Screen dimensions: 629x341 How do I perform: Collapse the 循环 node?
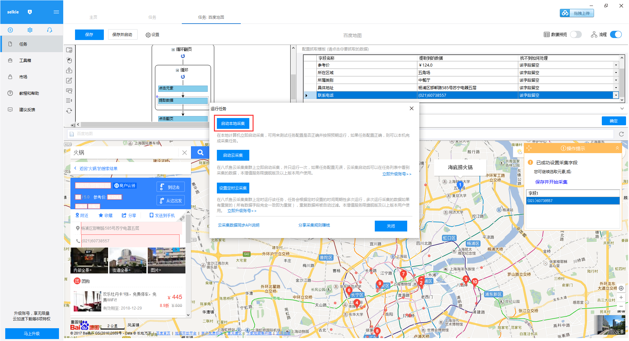coord(177,70)
